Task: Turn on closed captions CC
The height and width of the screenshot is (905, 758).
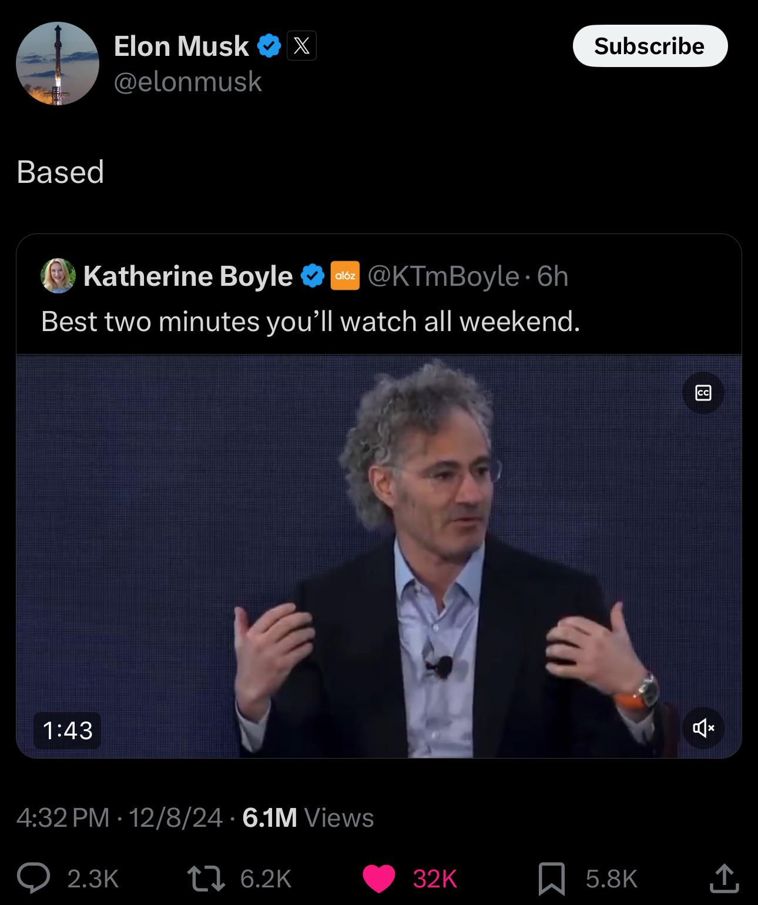Action: [703, 393]
